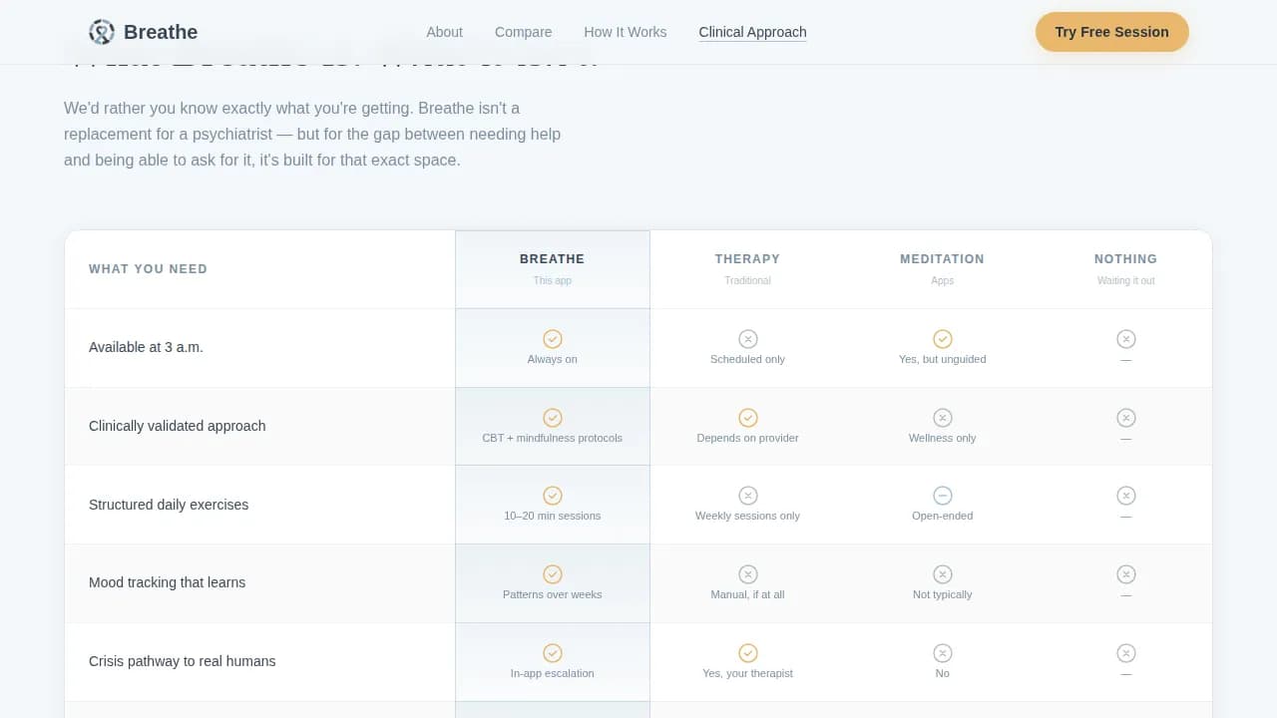Screen dimensions: 1277x718
Task: Click 'Yes, but unguided' cell text
Action: click(x=943, y=359)
